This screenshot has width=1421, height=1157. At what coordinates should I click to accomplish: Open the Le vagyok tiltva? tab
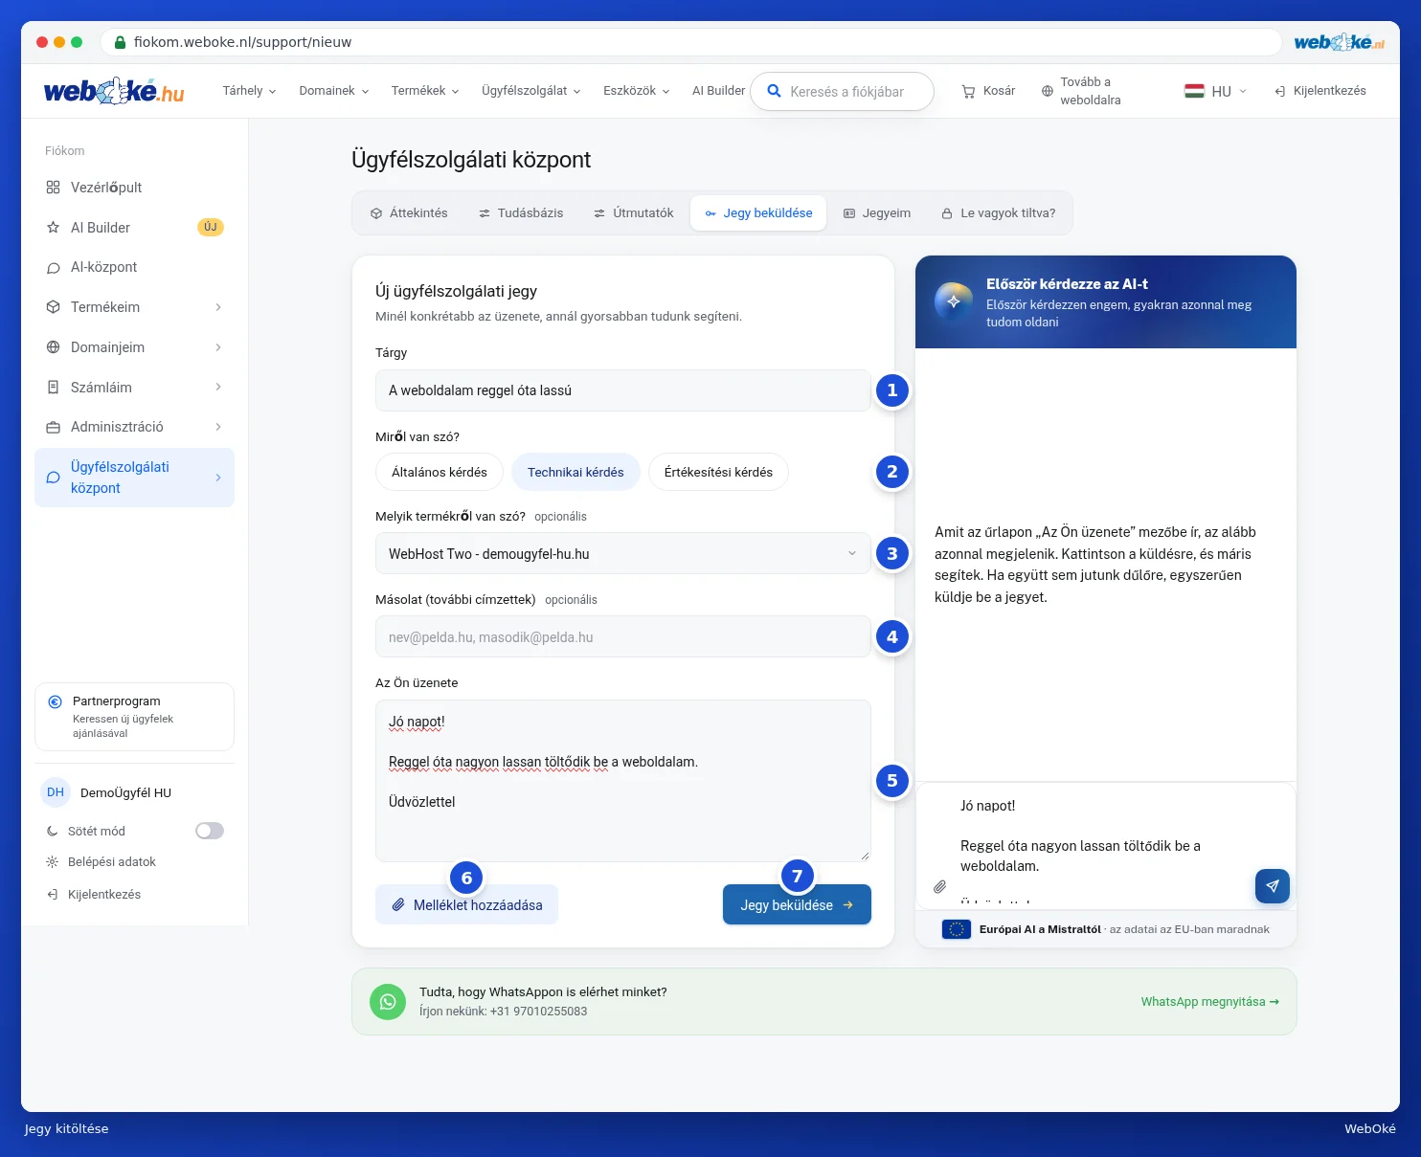coord(999,213)
